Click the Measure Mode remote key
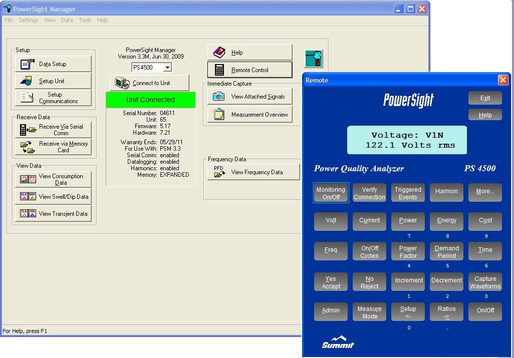Viewport: 514px width, 358px height. click(369, 311)
